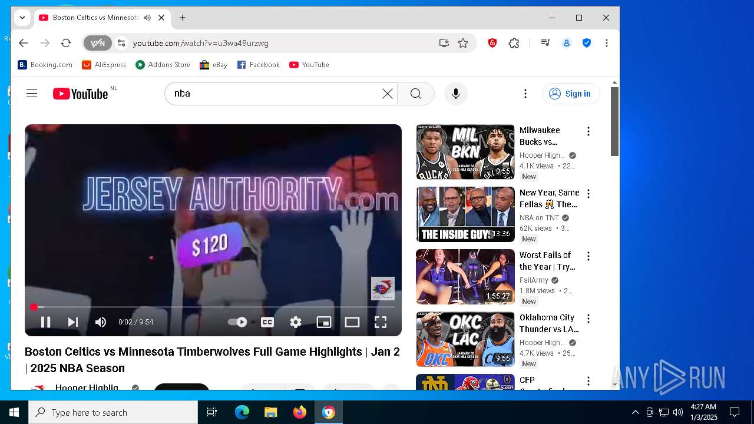Open AliExpress bookmark

104,65
